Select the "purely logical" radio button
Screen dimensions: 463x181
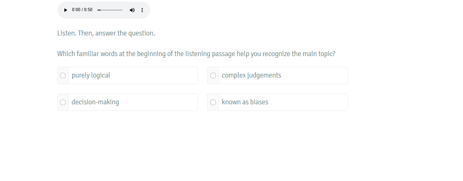click(63, 75)
